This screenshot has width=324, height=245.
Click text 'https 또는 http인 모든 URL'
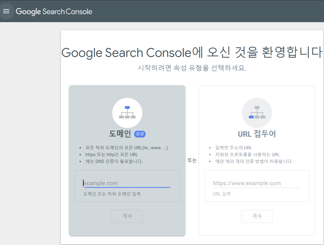[111, 154]
